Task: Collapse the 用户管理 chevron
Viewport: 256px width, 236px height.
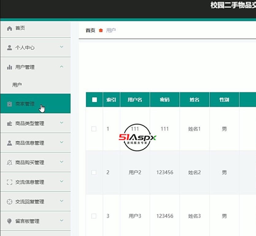Action: tap(62, 67)
